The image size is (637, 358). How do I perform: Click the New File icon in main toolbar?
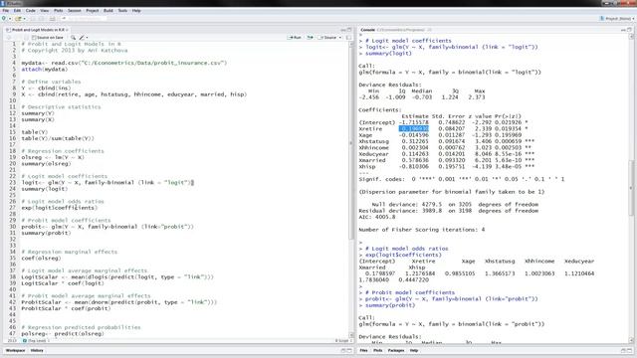pyautogui.click(x=4, y=18)
